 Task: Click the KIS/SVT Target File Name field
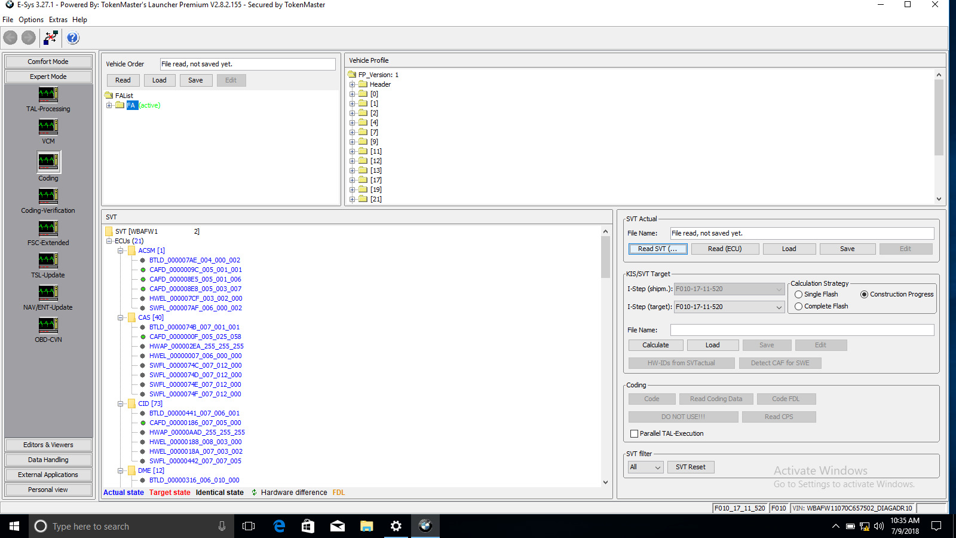point(802,330)
